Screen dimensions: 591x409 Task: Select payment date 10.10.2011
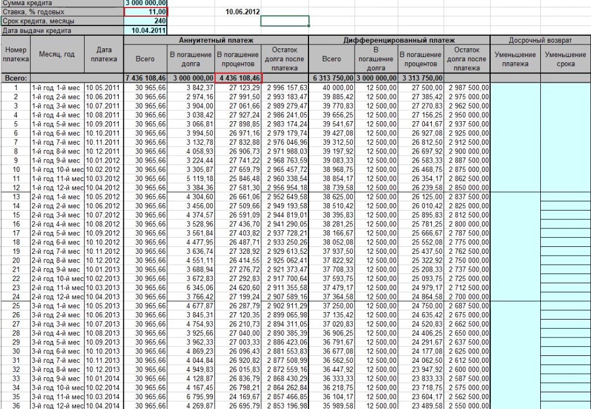coord(104,133)
